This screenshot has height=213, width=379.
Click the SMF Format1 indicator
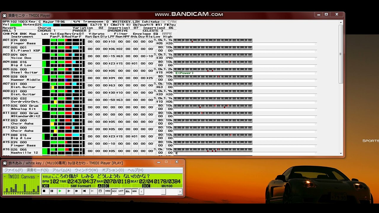pyautogui.click(x=81, y=186)
